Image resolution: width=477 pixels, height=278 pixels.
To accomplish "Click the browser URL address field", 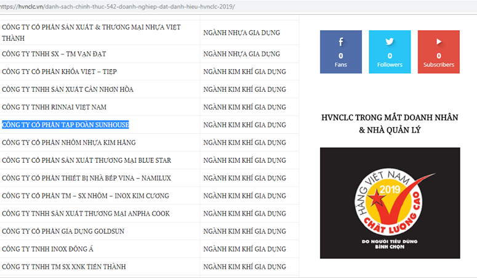I will [x=239, y=7].
